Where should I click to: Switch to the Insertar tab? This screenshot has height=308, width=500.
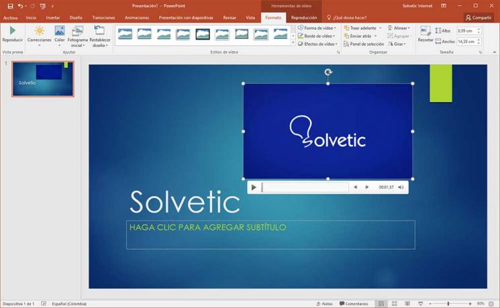point(52,18)
